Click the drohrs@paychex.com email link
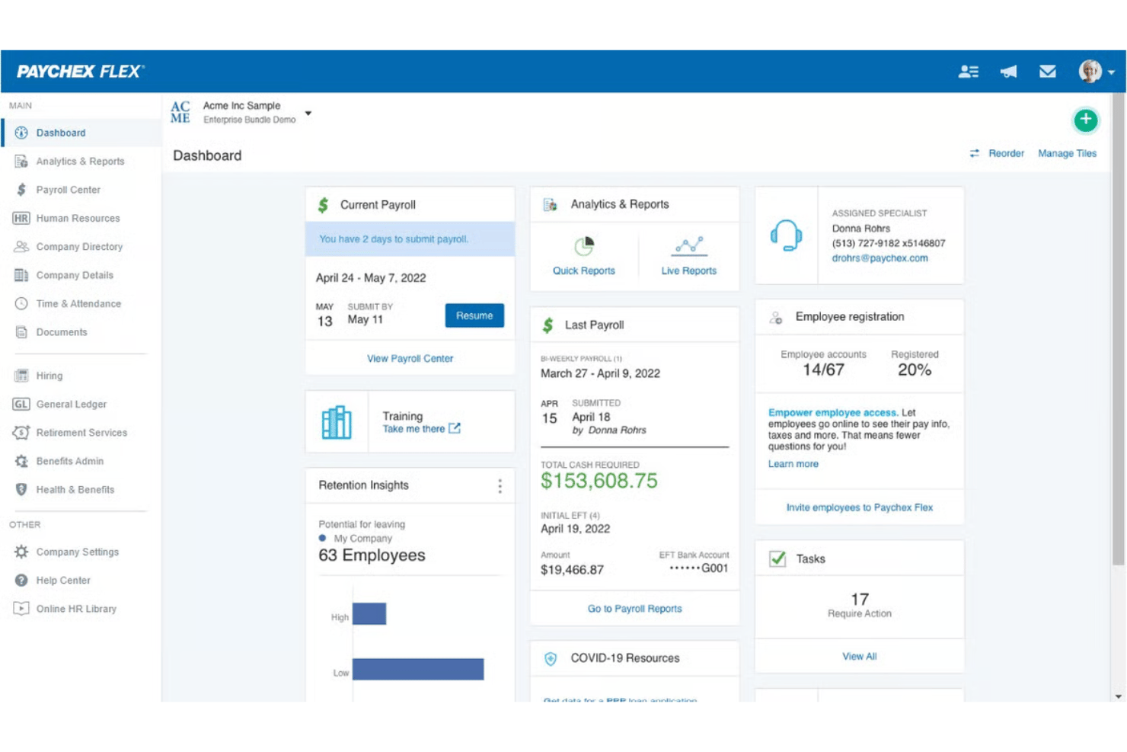 click(x=880, y=258)
